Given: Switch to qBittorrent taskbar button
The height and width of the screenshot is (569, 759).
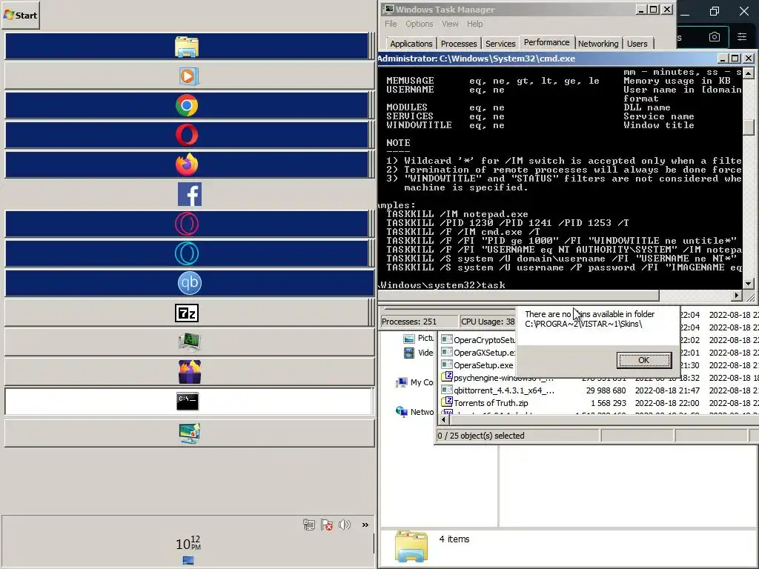Looking at the screenshot, I should [x=189, y=283].
